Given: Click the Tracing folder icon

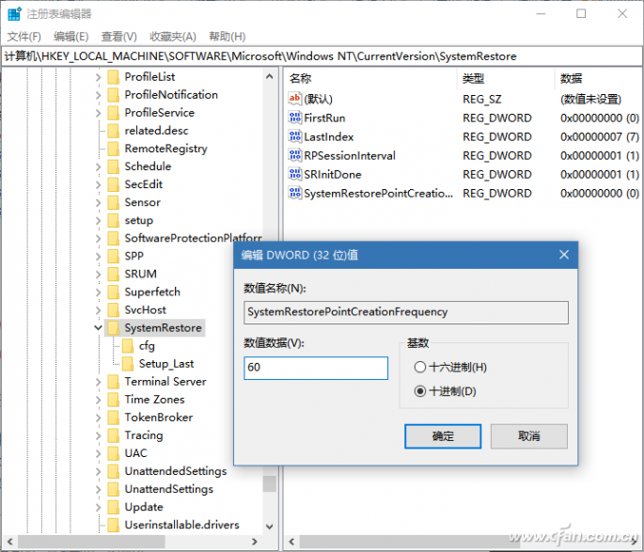Looking at the screenshot, I should pyautogui.click(x=113, y=435).
